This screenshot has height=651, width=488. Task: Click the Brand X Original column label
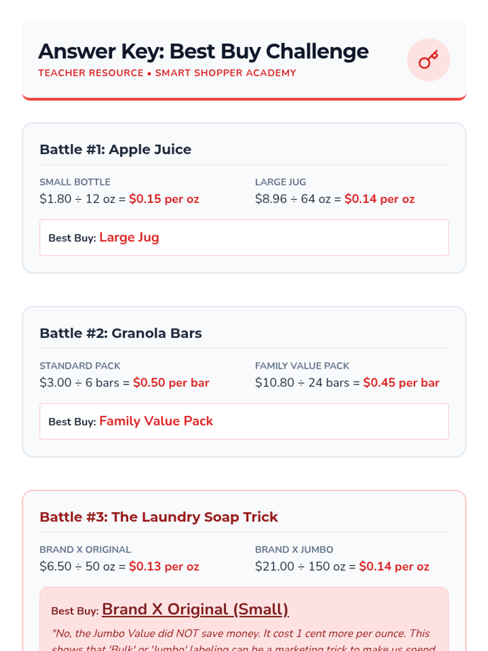85,550
